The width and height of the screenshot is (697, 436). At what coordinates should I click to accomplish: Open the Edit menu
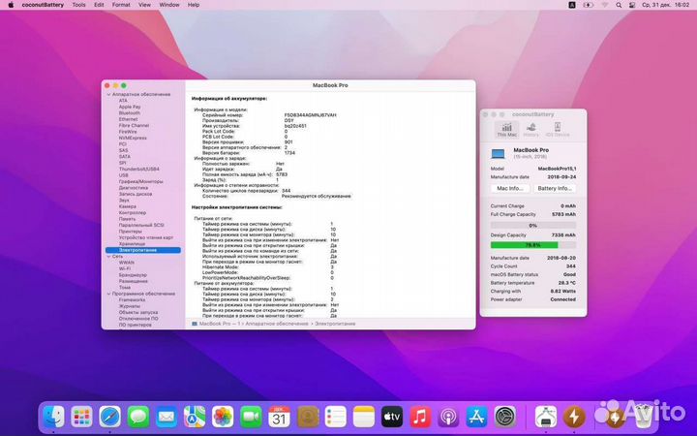point(99,5)
